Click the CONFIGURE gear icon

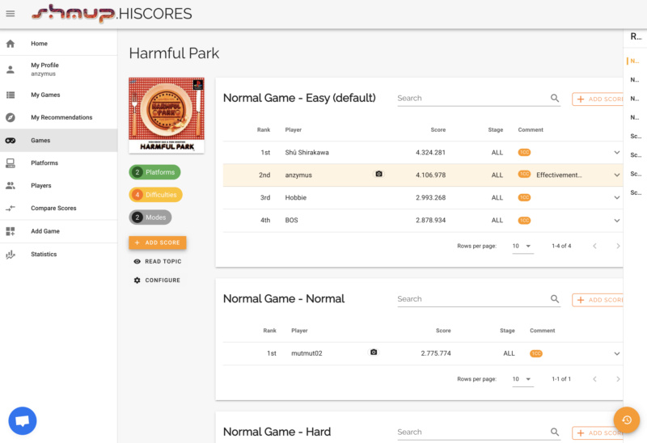(x=137, y=280)
